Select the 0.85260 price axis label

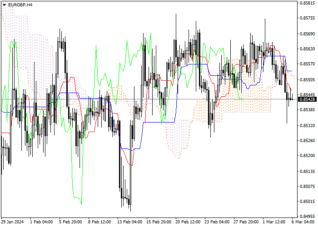coord(307,140)
